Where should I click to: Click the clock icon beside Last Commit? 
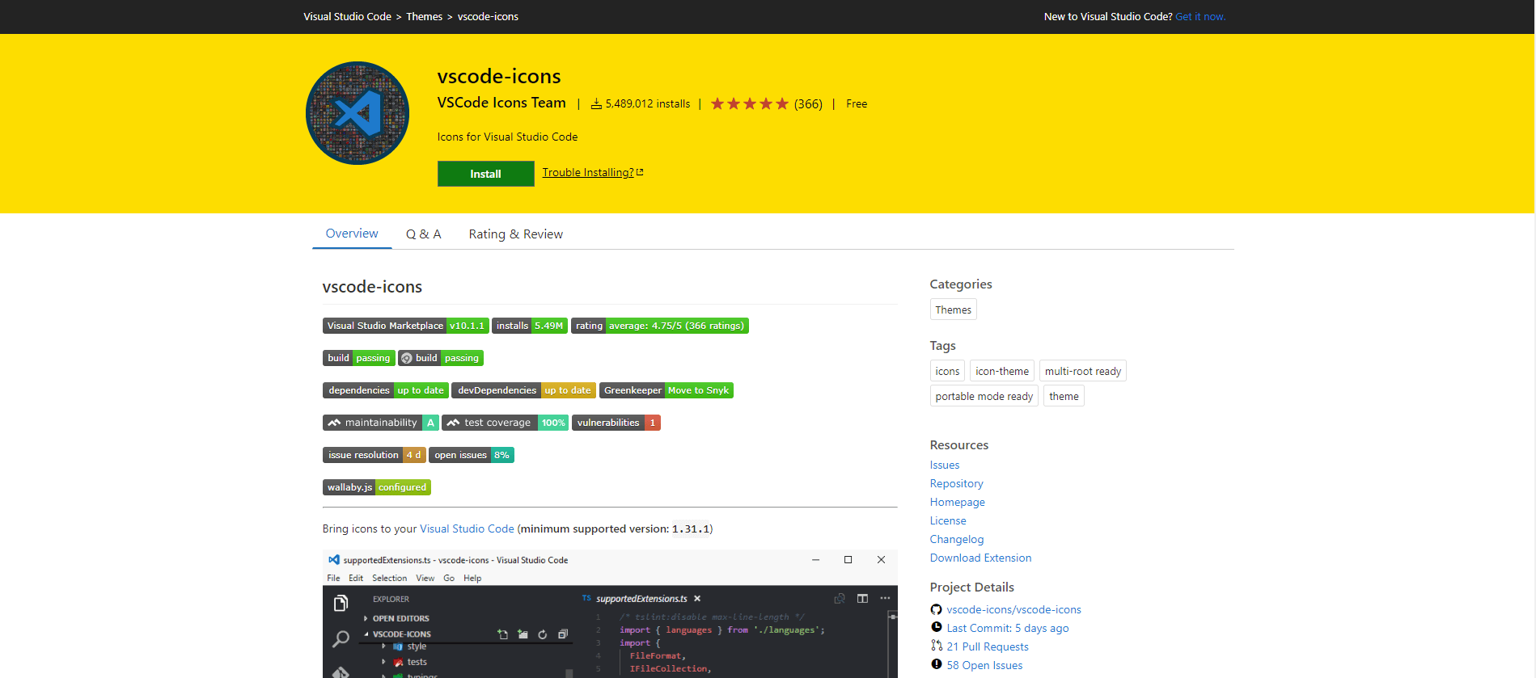pos(937,627)
